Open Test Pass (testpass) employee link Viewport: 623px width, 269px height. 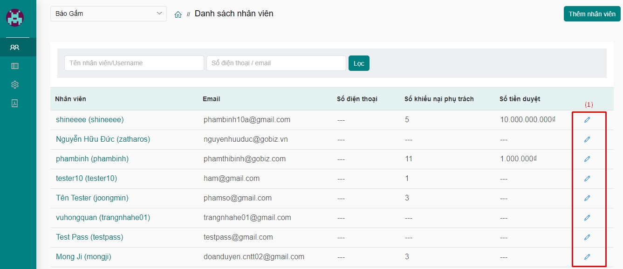pos(89,237)
